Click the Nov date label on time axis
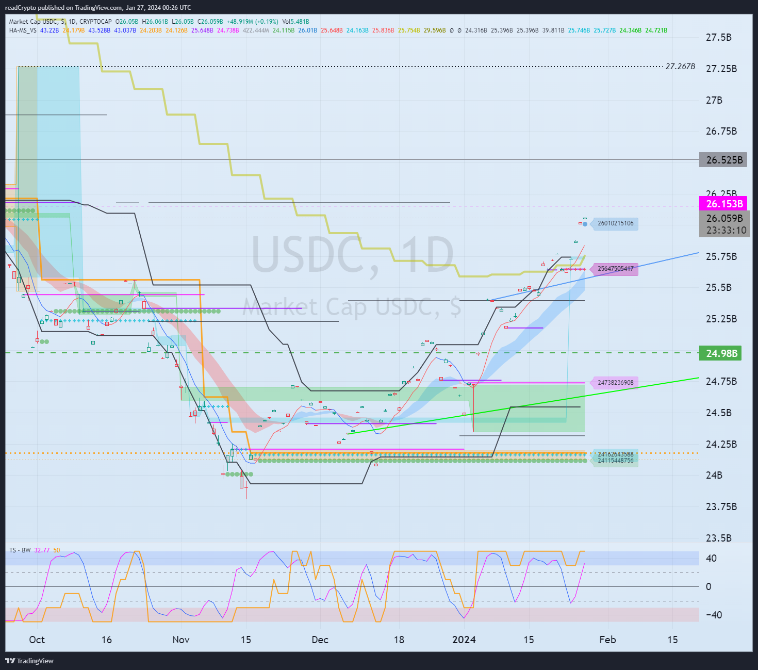 point(181,640)
